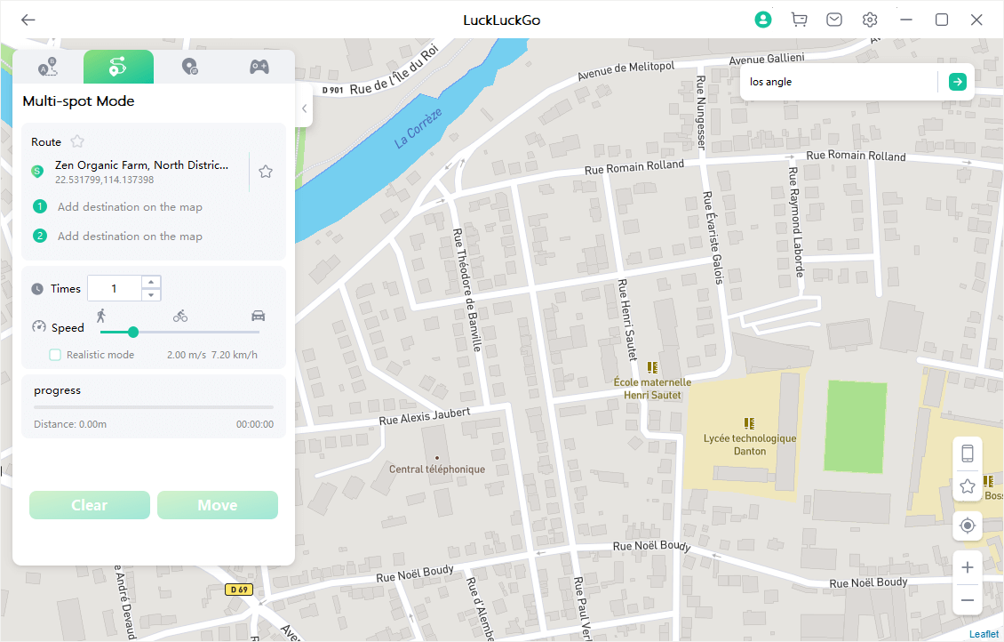
Task: Open the mail feedback icon
Action: tap(834, 20)
